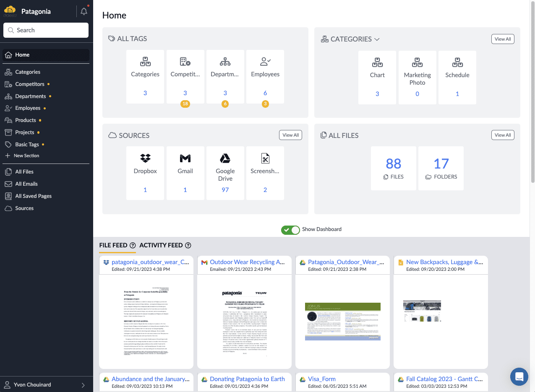The height and width of the screenshot is (392, 535).
Task: Click the page vertical scrollbar
Action: click(x=532, y=92)
